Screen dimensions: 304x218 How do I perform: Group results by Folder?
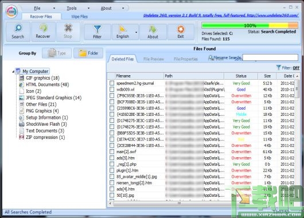coord(88,53)
